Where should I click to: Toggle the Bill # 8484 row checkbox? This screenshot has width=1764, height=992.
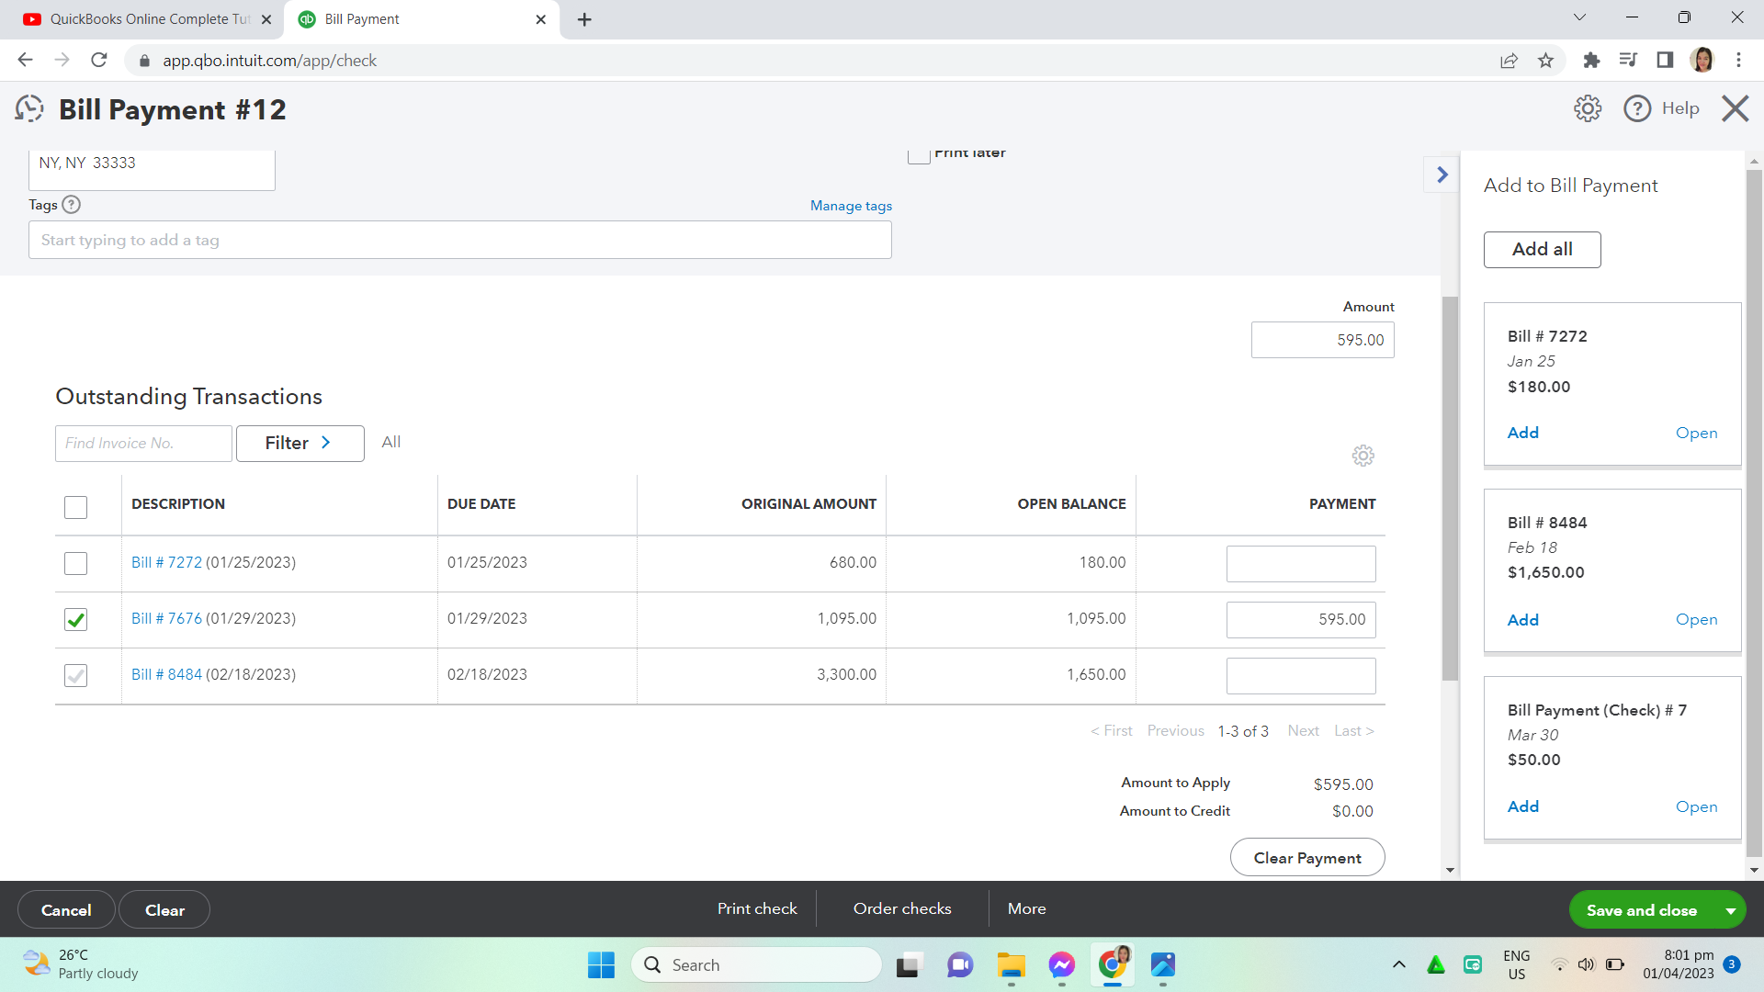pyautogui.click(x=75, y=676)
